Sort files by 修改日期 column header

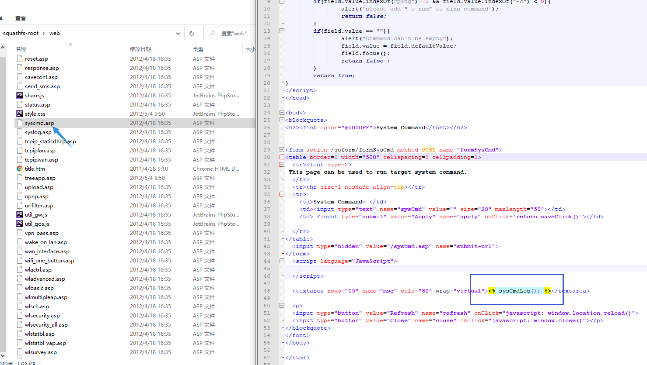tap(140, 49)
